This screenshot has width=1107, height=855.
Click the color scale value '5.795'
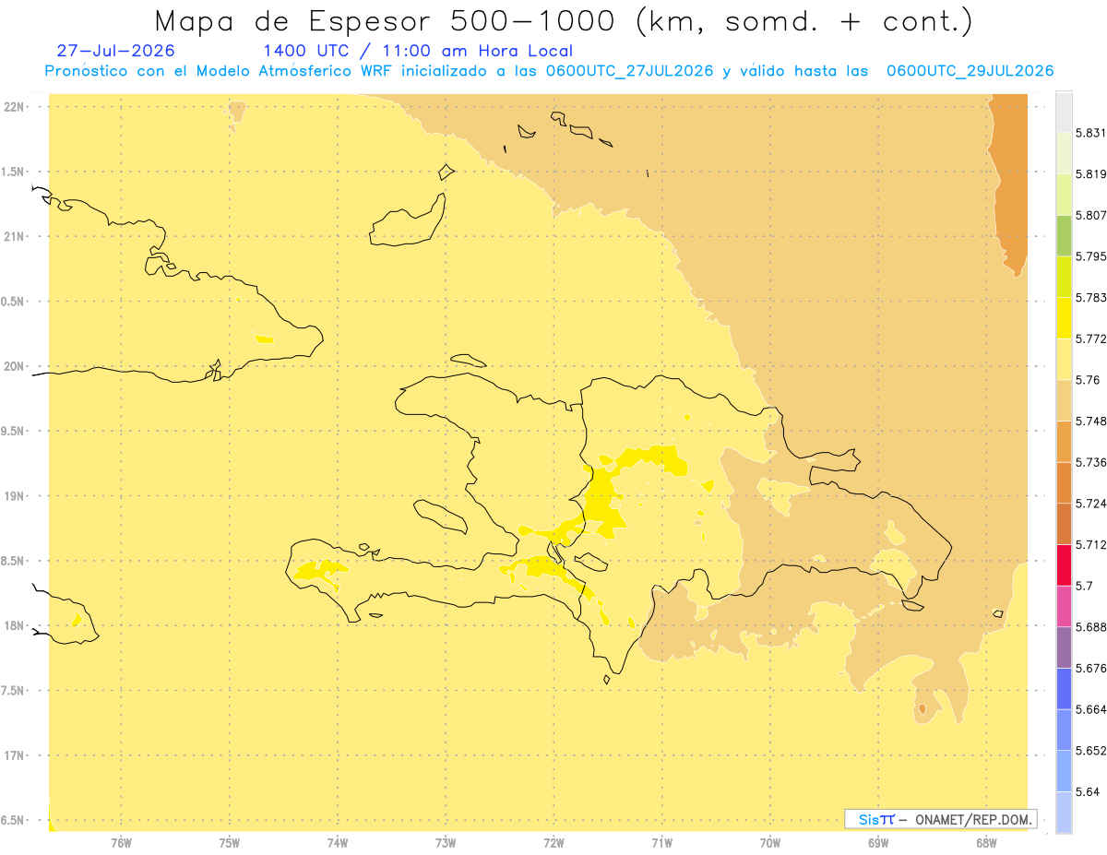coord(1090,256)
